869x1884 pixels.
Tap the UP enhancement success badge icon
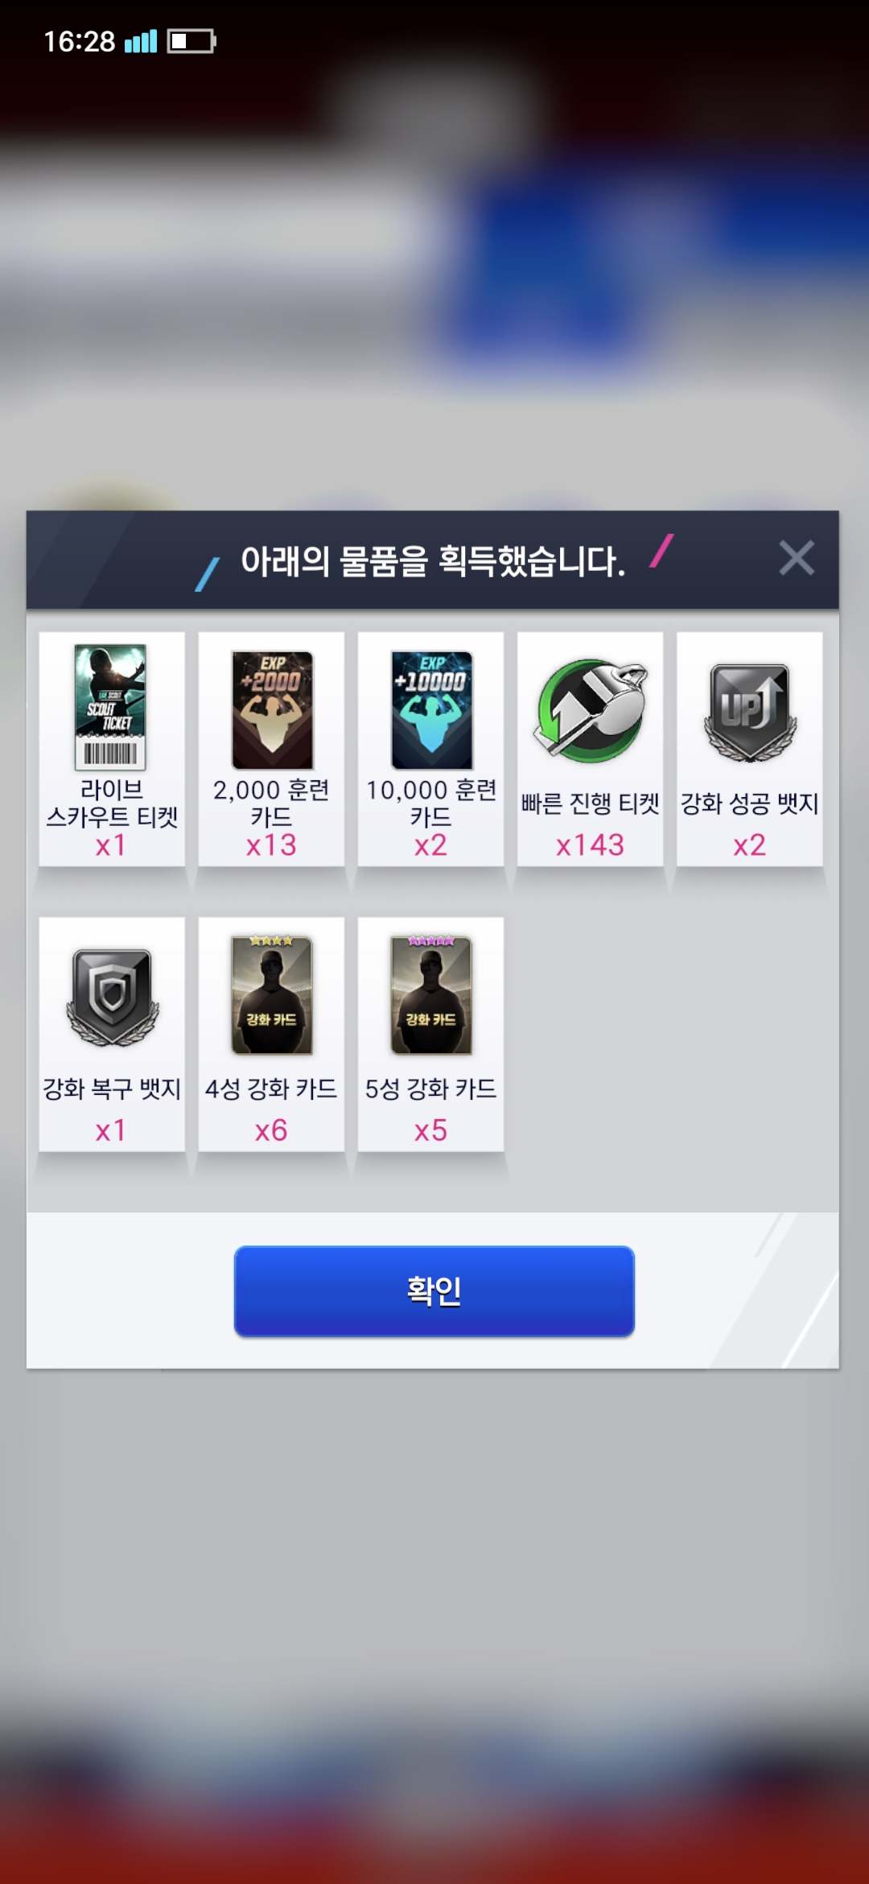click(x=750, y=712)
